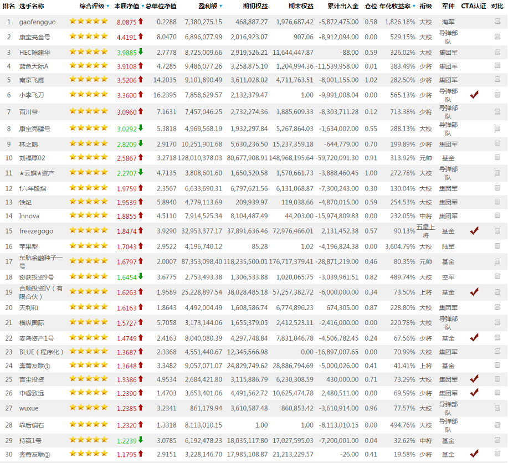Screen dimensions: 508x463
Task: Click green down arrow for 康宝亮肆号
Action: coord(141,128)
